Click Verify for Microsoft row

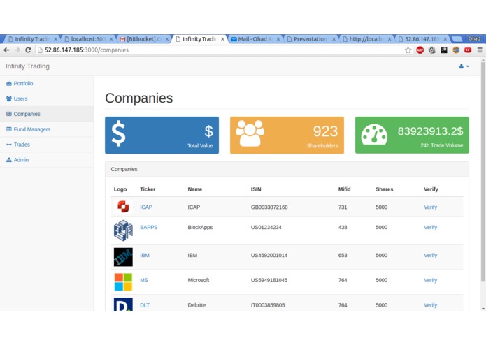point(430,280)
